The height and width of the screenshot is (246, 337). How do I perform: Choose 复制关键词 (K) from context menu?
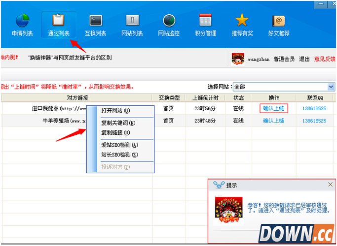118,123
